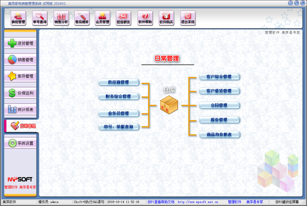
Task: Open the 软件帮助 help icon
Action: coord(145,18)
